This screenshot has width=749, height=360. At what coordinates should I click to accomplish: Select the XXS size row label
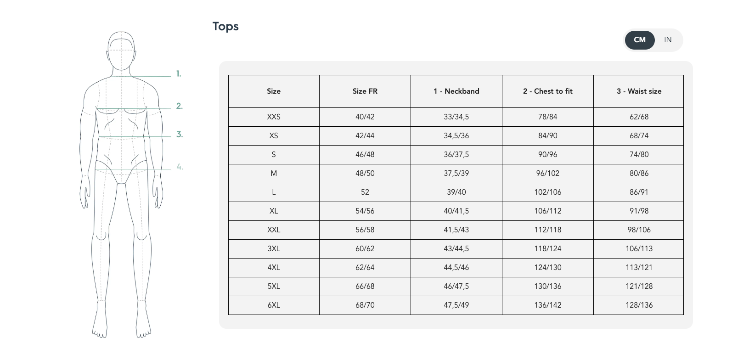(274, 117)
